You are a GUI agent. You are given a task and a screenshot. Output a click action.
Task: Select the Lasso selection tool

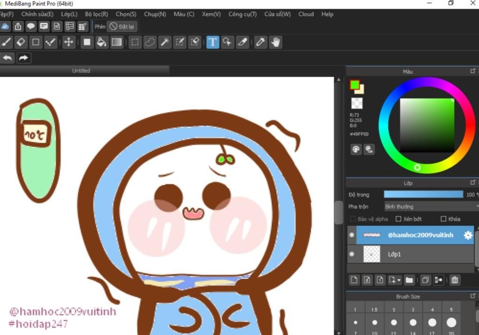point(150,42)
